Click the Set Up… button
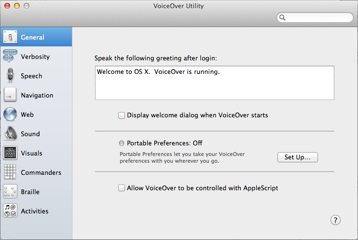Viewport: 358px width, 240px height. (298, 157)
